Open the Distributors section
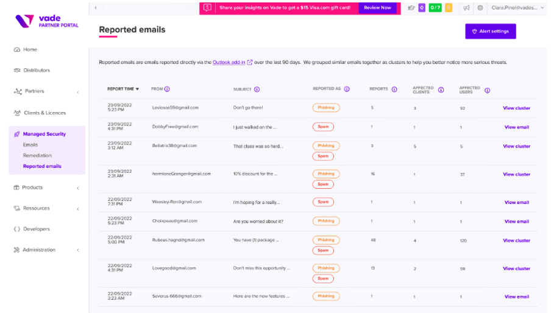This screenshot has width=554, height=313. (x=37, y=70)
